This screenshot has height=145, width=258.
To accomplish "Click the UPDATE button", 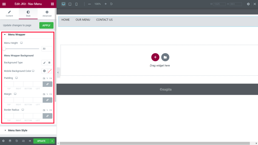I will pos(41,141).
